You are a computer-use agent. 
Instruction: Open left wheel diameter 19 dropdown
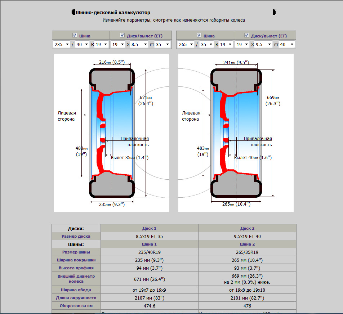[118, 44]
